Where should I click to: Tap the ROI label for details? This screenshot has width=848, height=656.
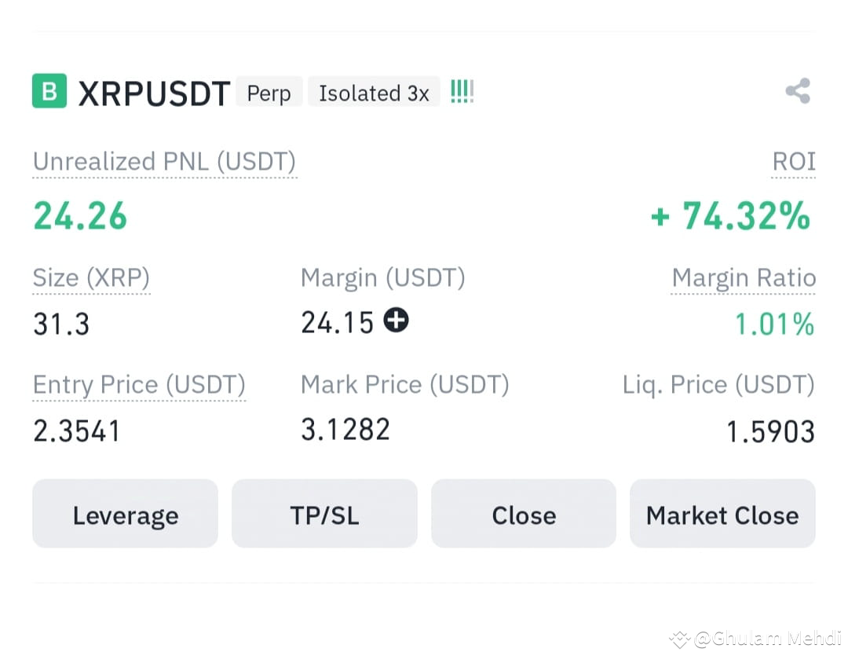tap(793, 161)
